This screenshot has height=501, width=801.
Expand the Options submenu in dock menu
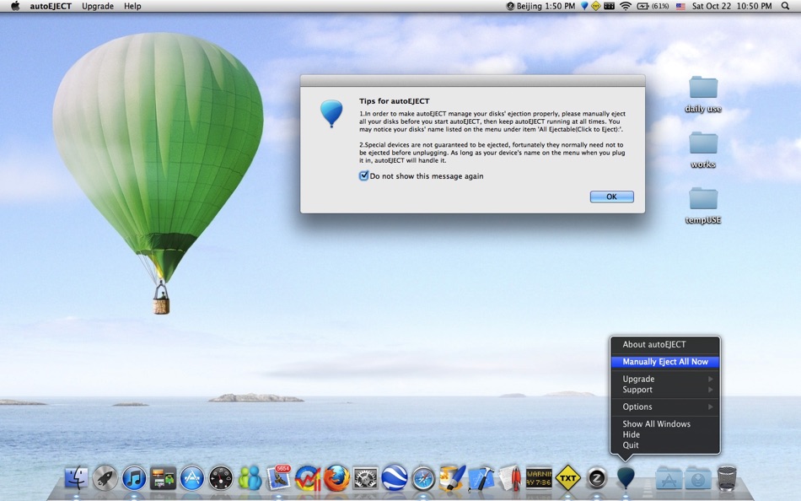point(665,407)
